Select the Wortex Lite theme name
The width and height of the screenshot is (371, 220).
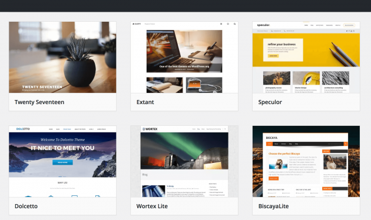(152, 206)
